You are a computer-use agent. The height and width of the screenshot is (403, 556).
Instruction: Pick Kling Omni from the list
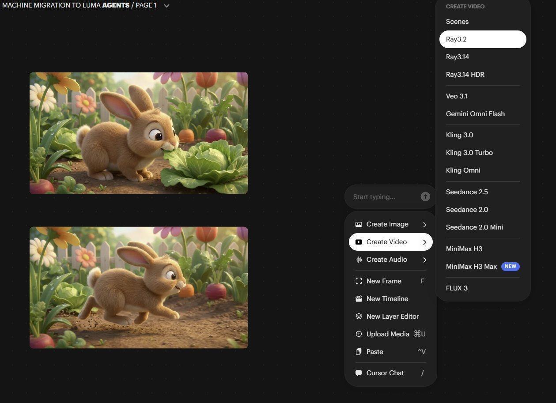pyautogui.click(x=483, y=170)
